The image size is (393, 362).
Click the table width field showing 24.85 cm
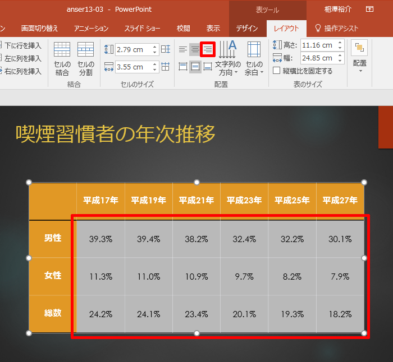318,58
